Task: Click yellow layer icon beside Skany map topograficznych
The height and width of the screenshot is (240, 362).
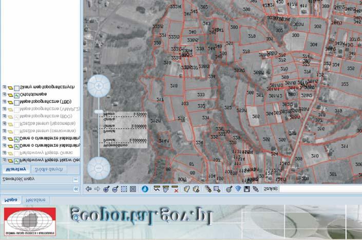Action: [x=10, y=88]
